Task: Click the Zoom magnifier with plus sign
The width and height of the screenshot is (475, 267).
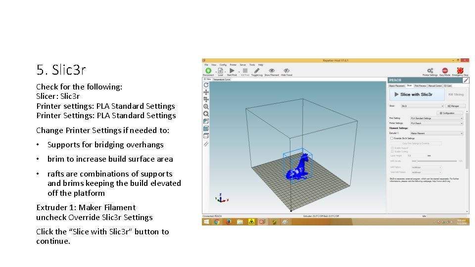Action: click(206, 107)
